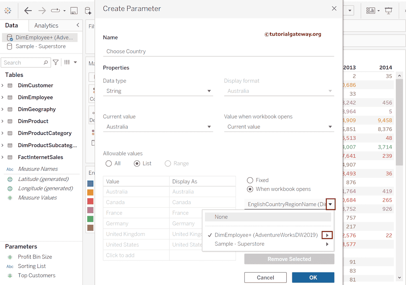Select the All allowable values radio
The image size is (406, 285).
(x=109, y=163)
